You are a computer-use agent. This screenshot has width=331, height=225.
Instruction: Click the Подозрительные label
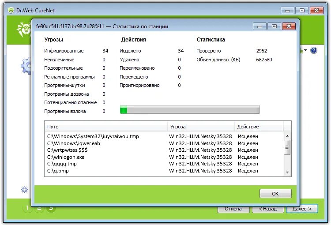63,68
